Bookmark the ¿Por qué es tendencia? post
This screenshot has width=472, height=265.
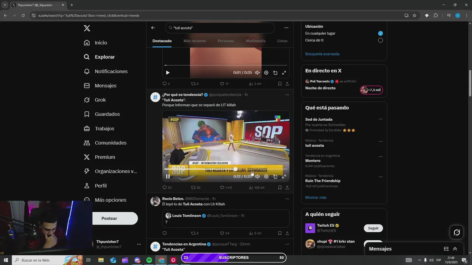(280, 188)
